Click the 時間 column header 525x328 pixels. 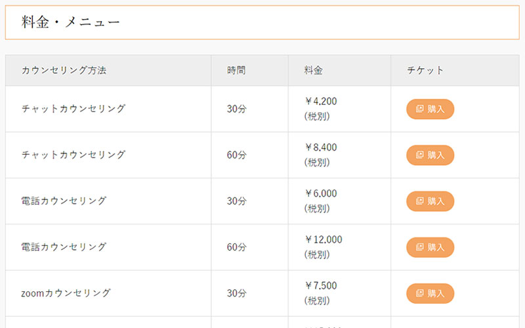[x=236, y=70]
